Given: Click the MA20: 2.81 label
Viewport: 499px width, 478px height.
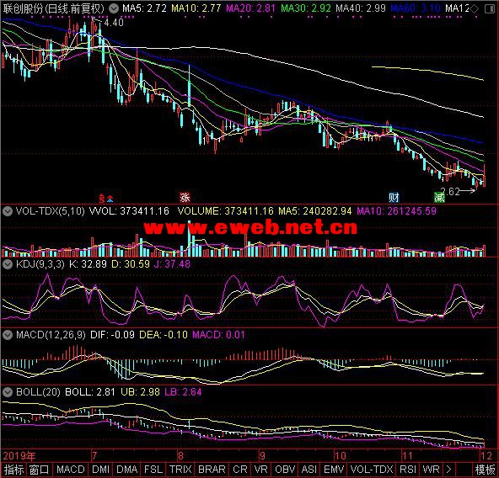Looking at the screenshot, I should pos(251,8).
